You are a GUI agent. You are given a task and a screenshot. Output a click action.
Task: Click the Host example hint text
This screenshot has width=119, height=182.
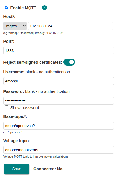tap(33, 33)
